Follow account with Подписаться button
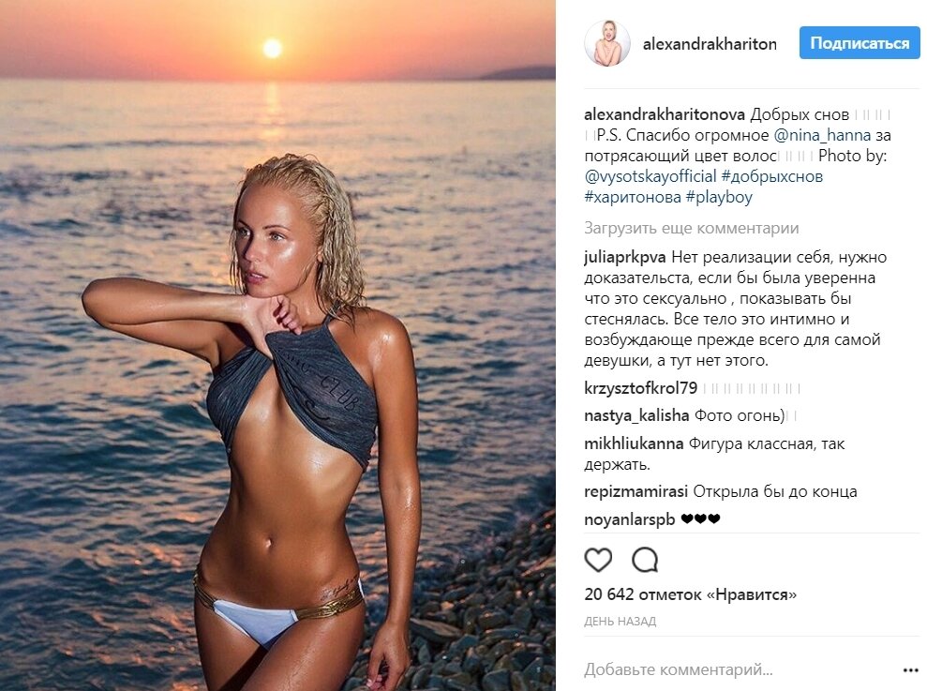Viewport: 927px width, 691px height. 860,42
